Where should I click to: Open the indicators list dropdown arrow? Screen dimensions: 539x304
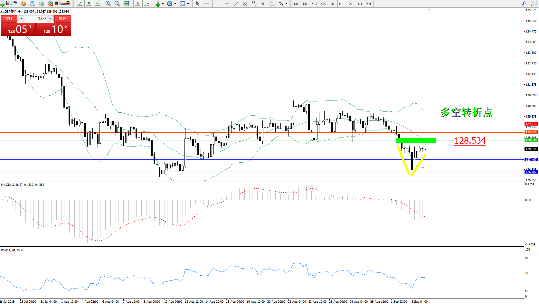coord(163,4)
